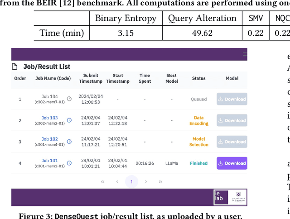Click the ielab logo in footer
Viewport: 290px width, 219px height.
tap(221, 197)
